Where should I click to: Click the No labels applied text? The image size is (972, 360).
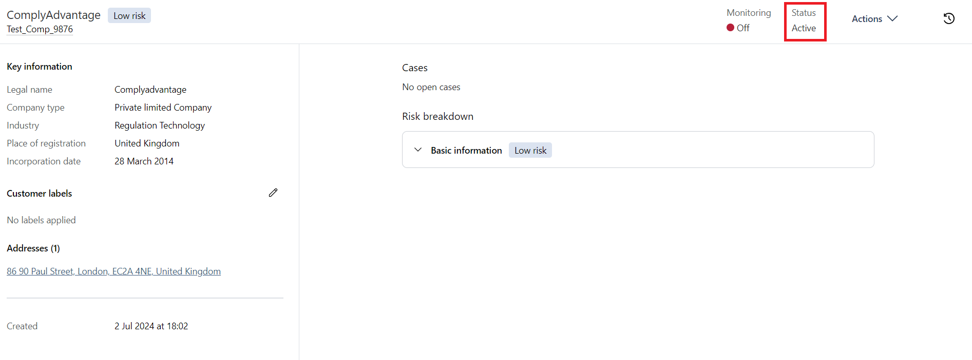[41, 220]
